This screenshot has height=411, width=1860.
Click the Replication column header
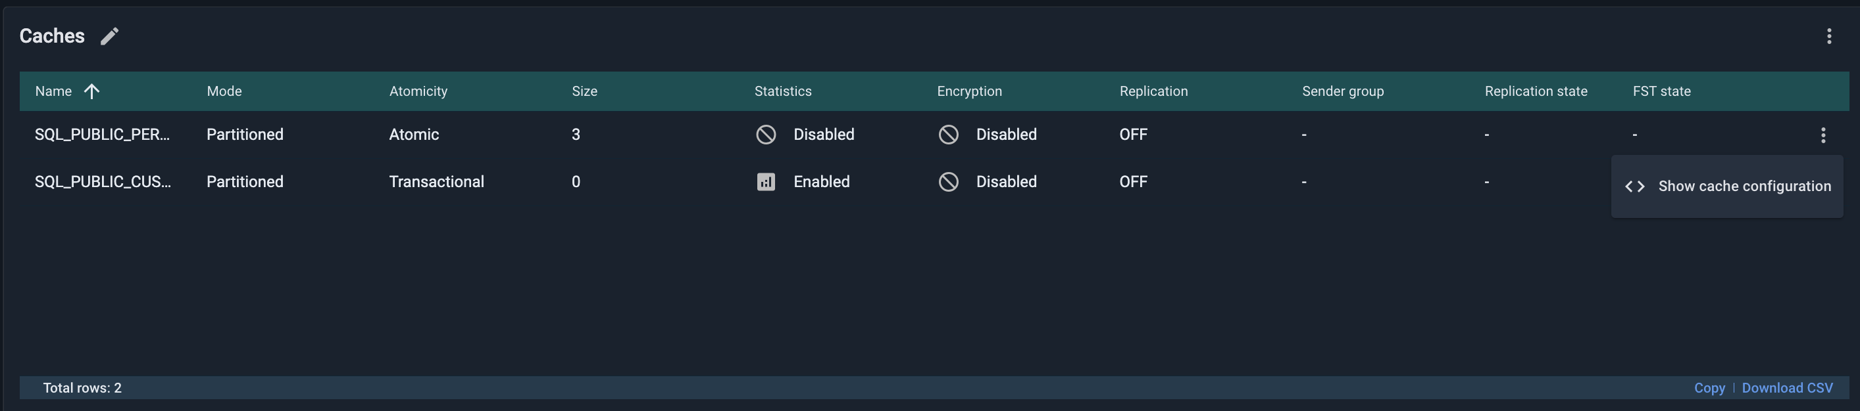[1153, 91]
